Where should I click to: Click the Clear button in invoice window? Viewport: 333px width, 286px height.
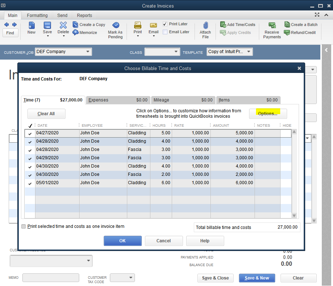pyautogui.click(x=298, y=278)
